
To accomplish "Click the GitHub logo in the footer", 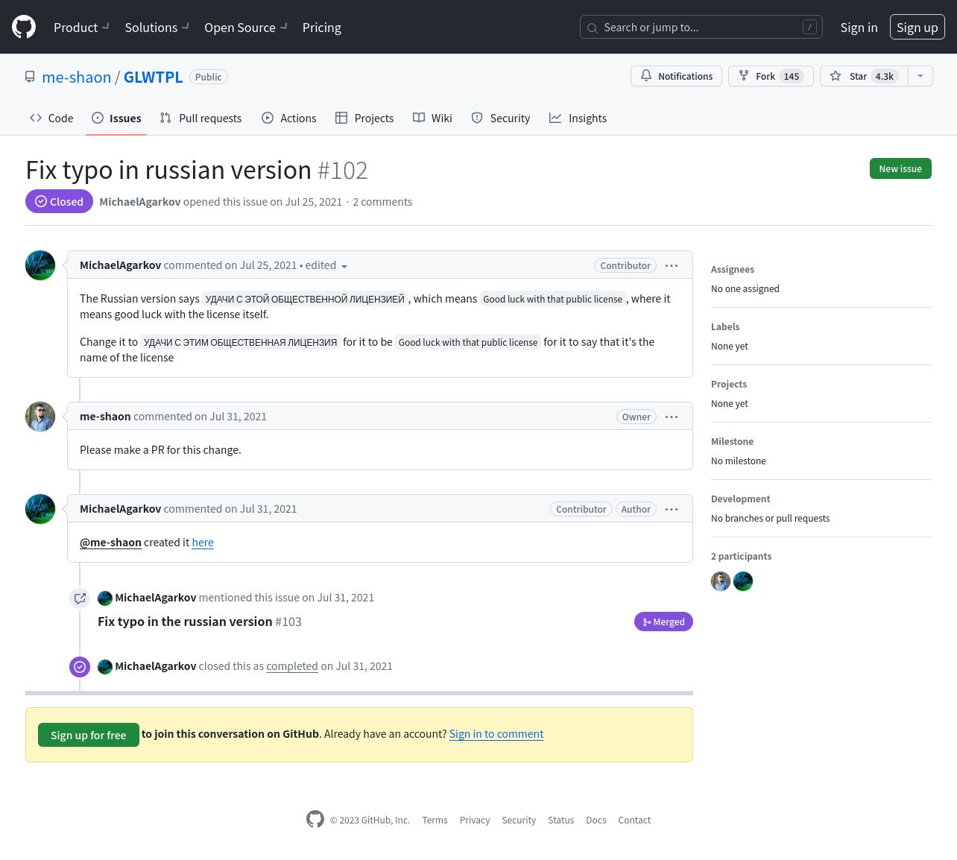I will coord(315,819).
